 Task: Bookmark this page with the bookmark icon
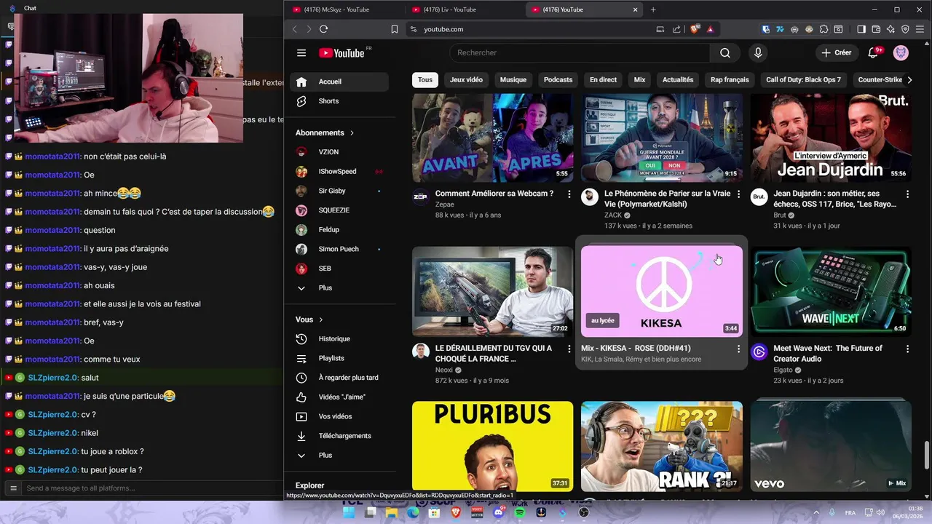[395, 29]
